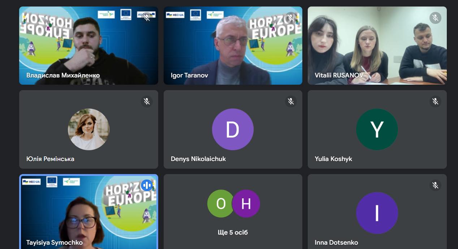458x249 pixels.
Task: Click the name label "Vitalii RUSANOV"
Action: point(339,76)
